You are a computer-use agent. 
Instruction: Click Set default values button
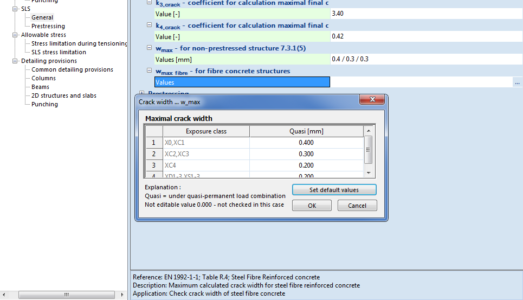(334, 190)
